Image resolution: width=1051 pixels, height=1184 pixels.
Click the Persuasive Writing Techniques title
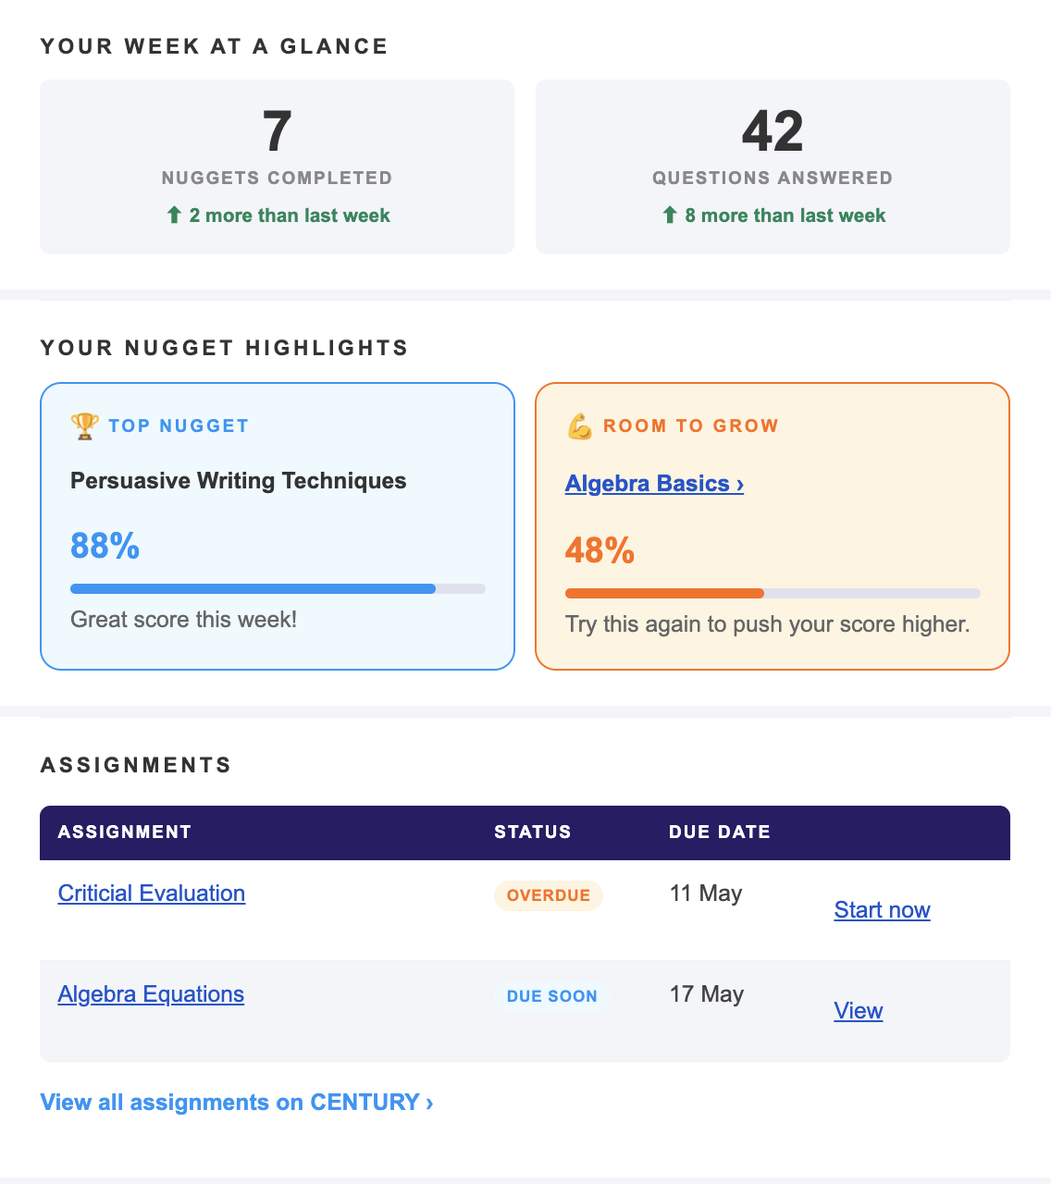[239, 481]
